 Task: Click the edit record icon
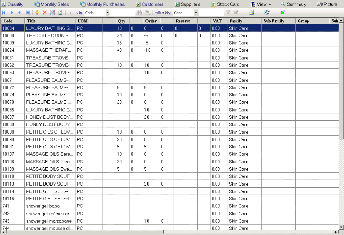pyautogui.click(x=53, y=12)
